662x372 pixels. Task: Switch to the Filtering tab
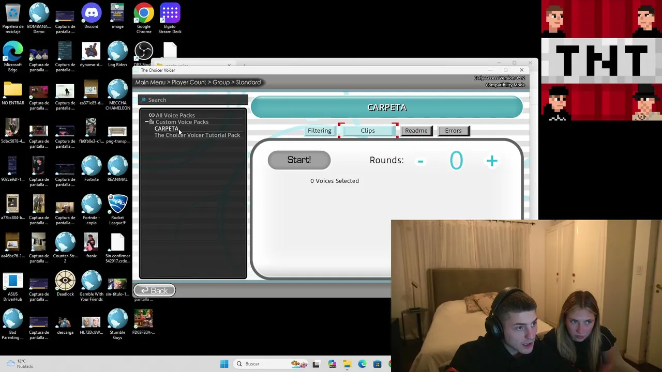320,131
